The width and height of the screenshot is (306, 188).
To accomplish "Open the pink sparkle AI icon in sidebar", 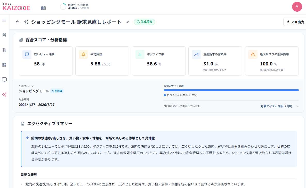I will click(4, 94).
